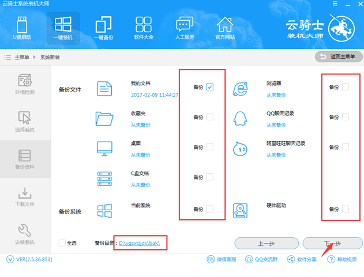The height and width of the screenshot is (277, 364).
Task: Check 当前系统 backup checkbox
Action: 210,209
